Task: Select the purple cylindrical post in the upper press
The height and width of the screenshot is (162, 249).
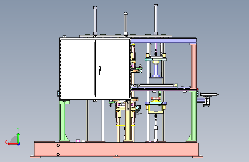Action: tap(156, 70)
